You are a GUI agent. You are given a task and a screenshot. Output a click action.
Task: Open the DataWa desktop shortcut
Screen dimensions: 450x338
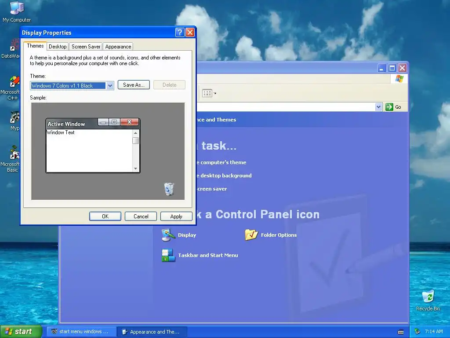click(x=11, y=48)
